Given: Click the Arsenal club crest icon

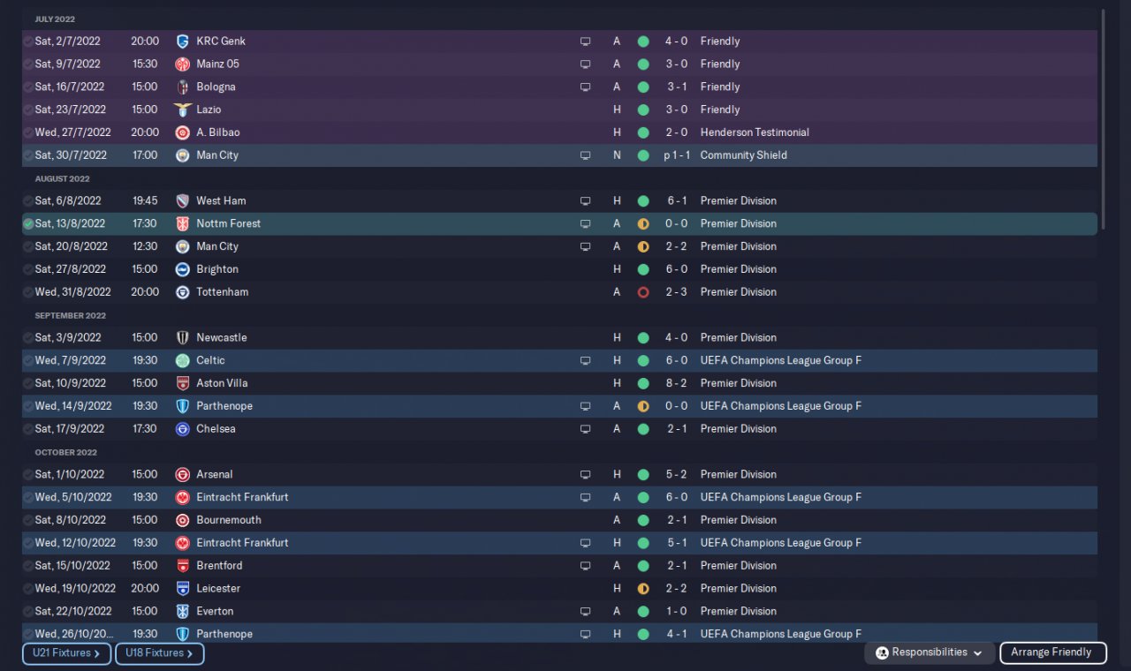Looking at the screenshot, I should pyautogui.click(x=183, y=475).
